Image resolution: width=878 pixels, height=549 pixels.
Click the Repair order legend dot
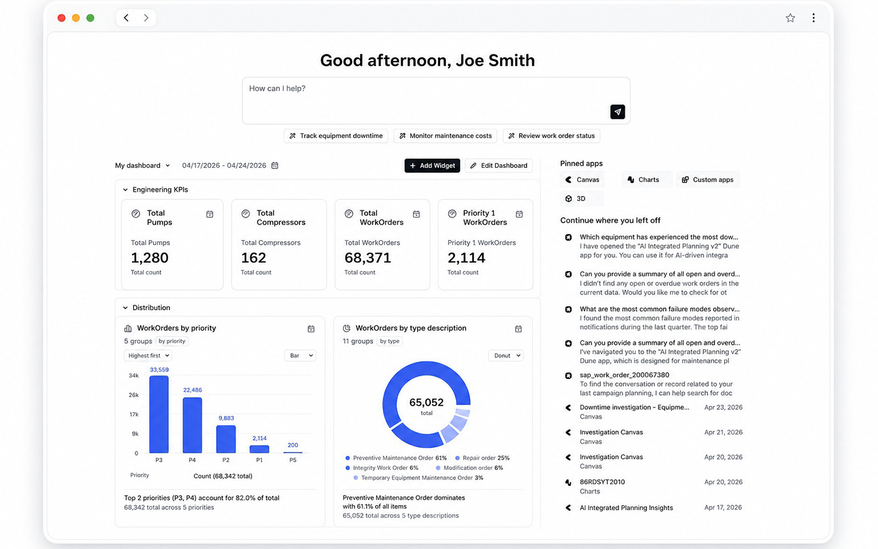pos(457,458)
